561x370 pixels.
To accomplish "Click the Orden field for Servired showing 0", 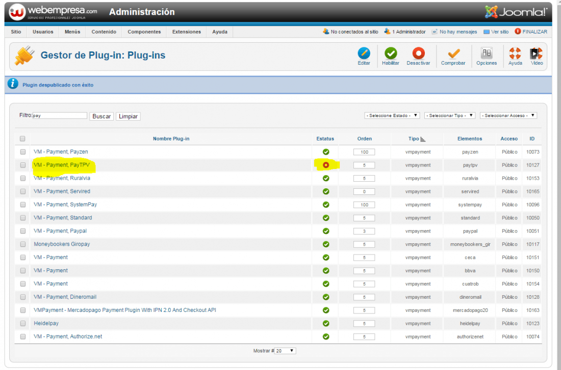I will coord(364,192).
